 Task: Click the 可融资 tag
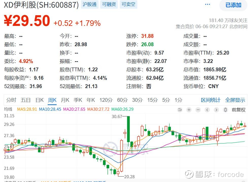[x=109, y=4]
